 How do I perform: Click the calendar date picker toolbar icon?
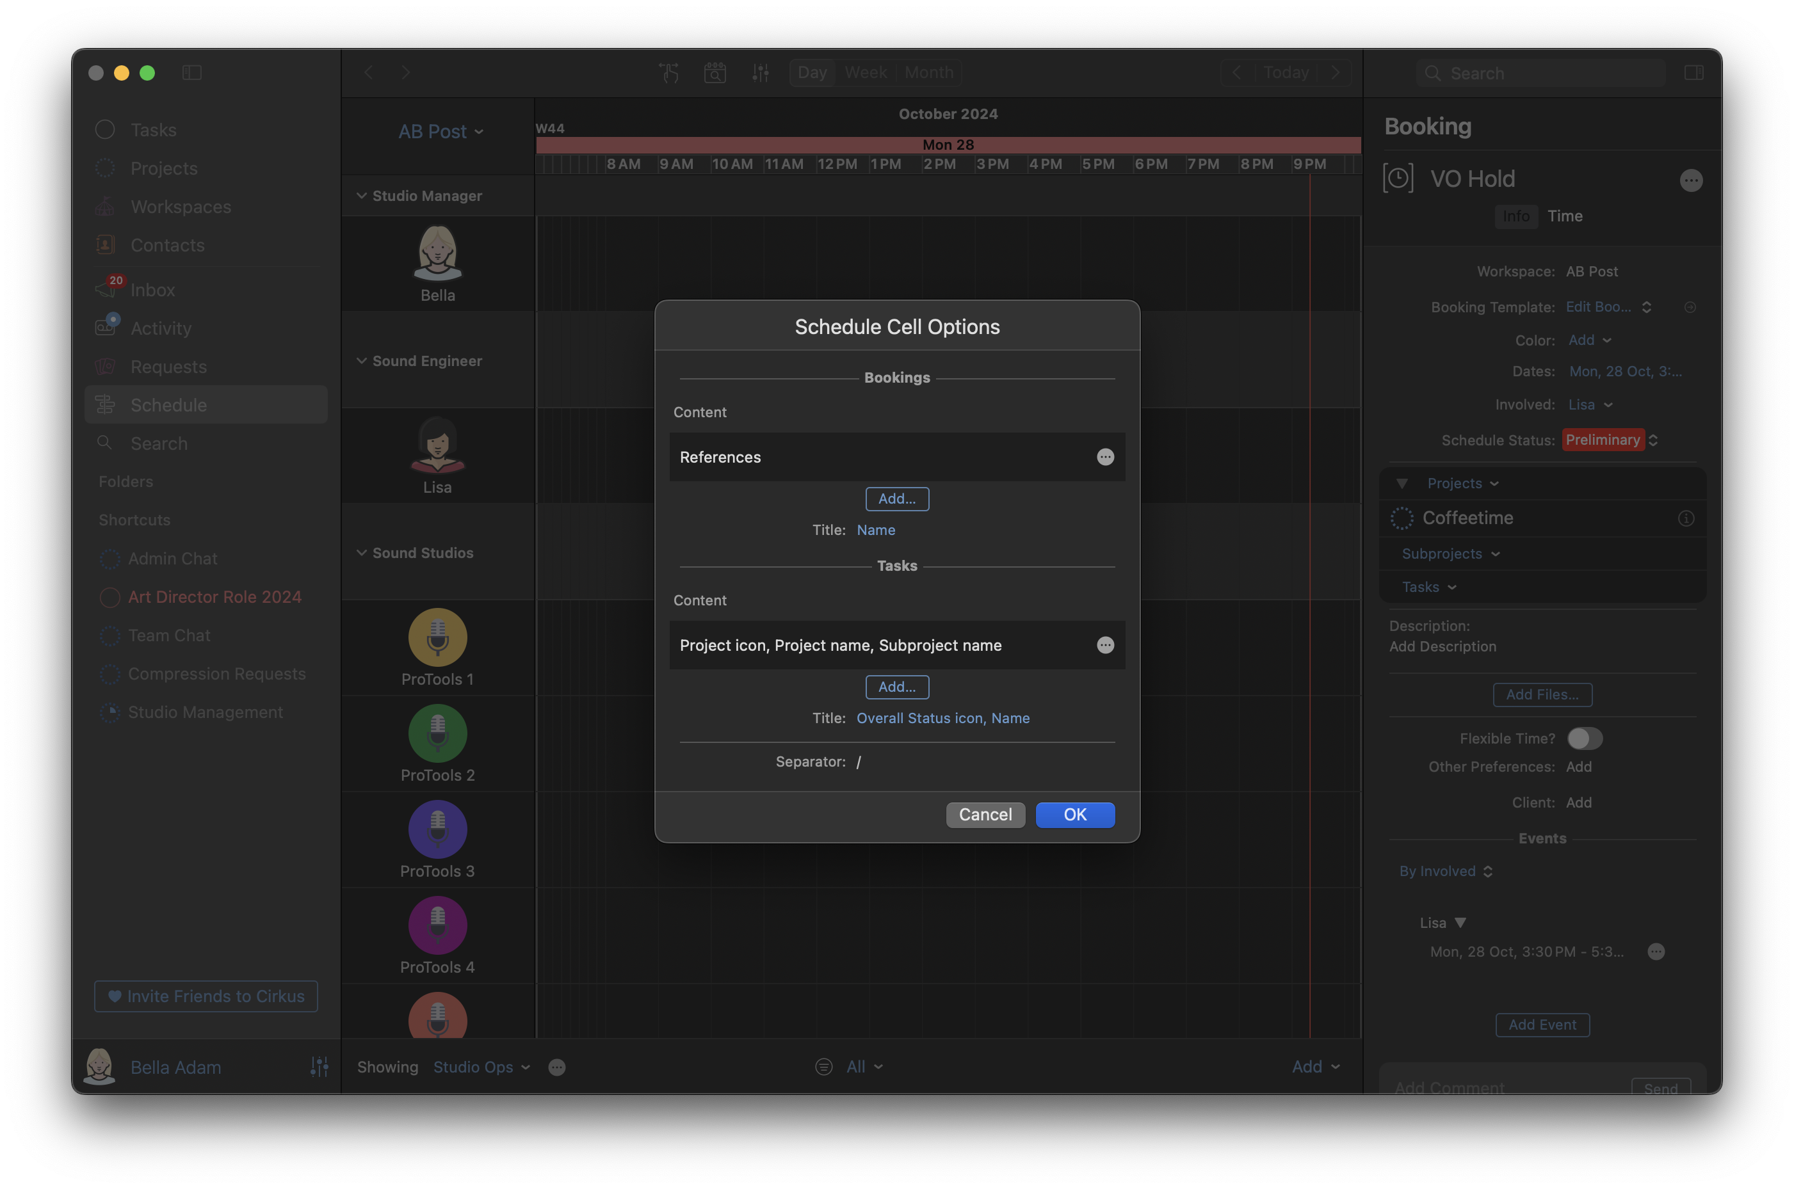(x=715, y=73)
